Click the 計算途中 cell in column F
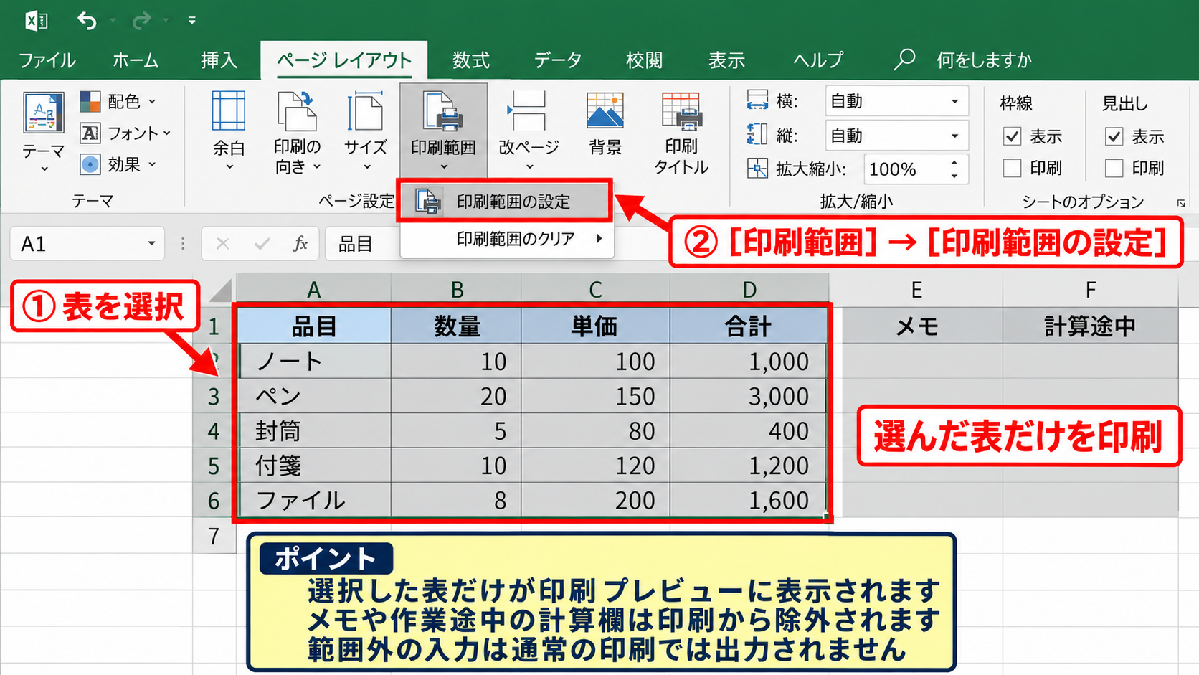This screenshot has height=675, width=1199. click(1090, 326)
